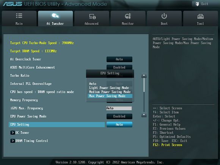Screen dimensions: 220x165
Task: Click the Exit door icon
Action: (x=197, y=4)
